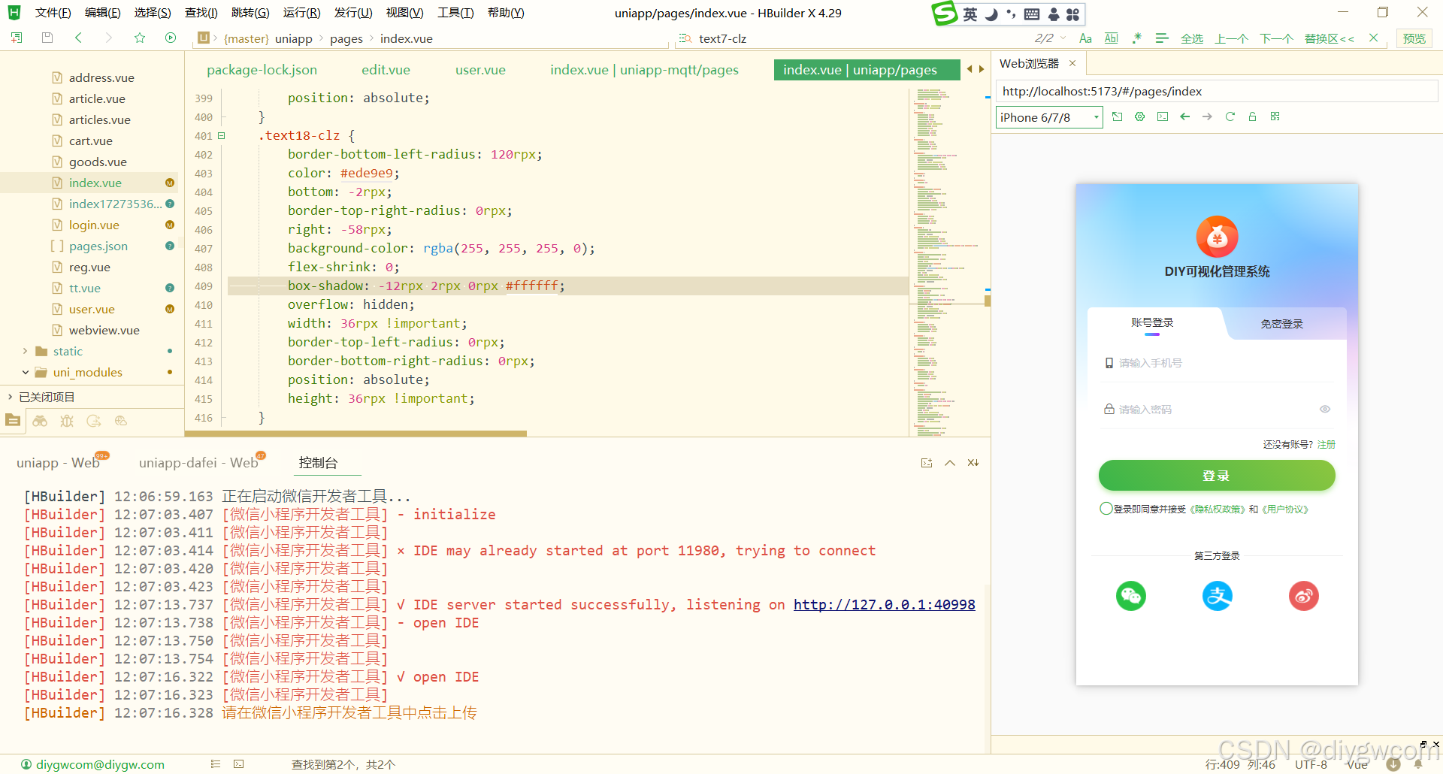Open the iPhone 6/7/8 device dropdown
This screenshot has height=774, width=1443.
tap(1049, 117)
